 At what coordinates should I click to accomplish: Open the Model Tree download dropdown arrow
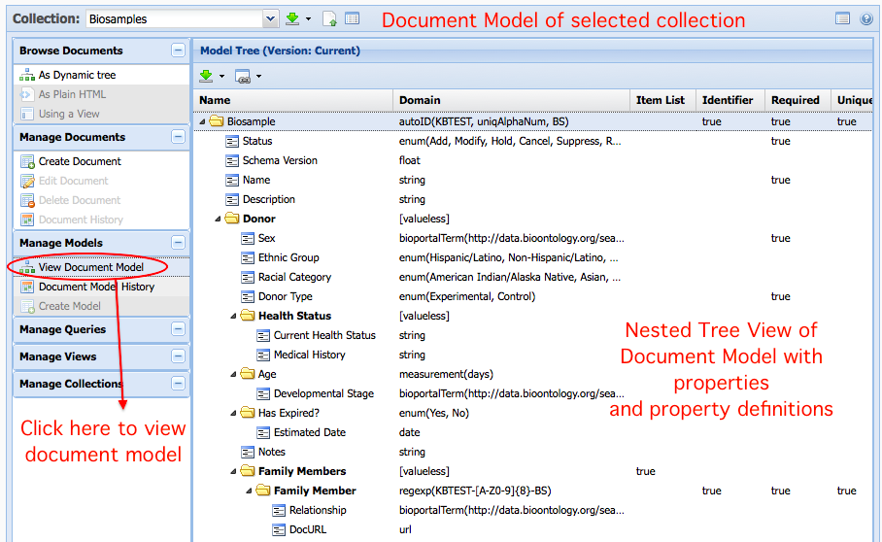221,76
